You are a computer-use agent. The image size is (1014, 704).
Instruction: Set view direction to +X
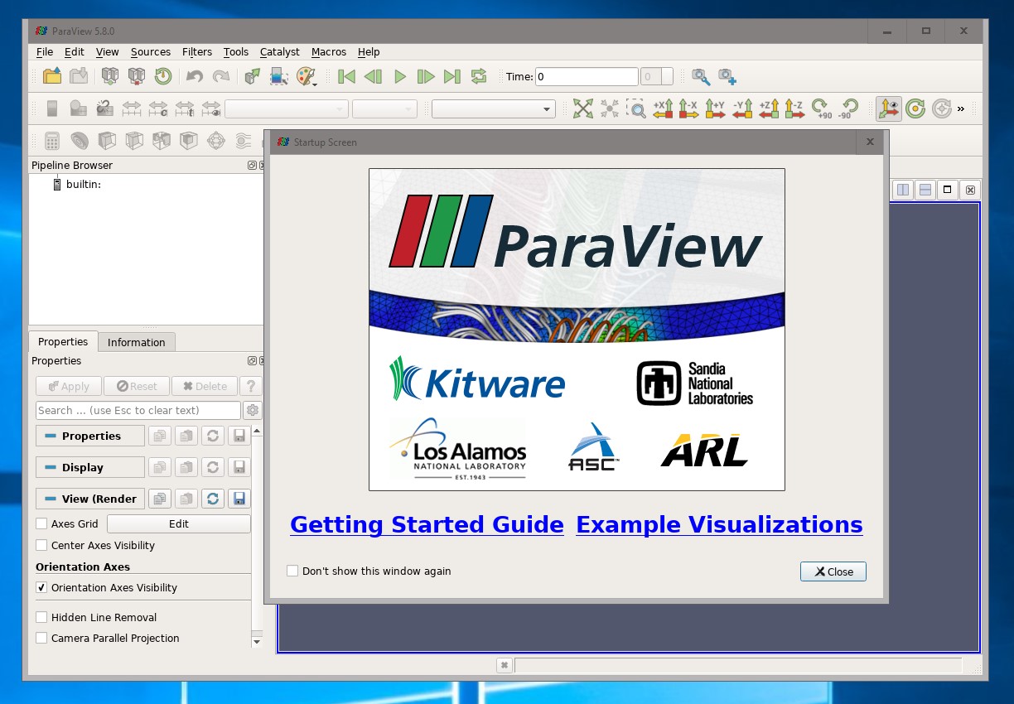pyautogui.click(x=663, y=108)
